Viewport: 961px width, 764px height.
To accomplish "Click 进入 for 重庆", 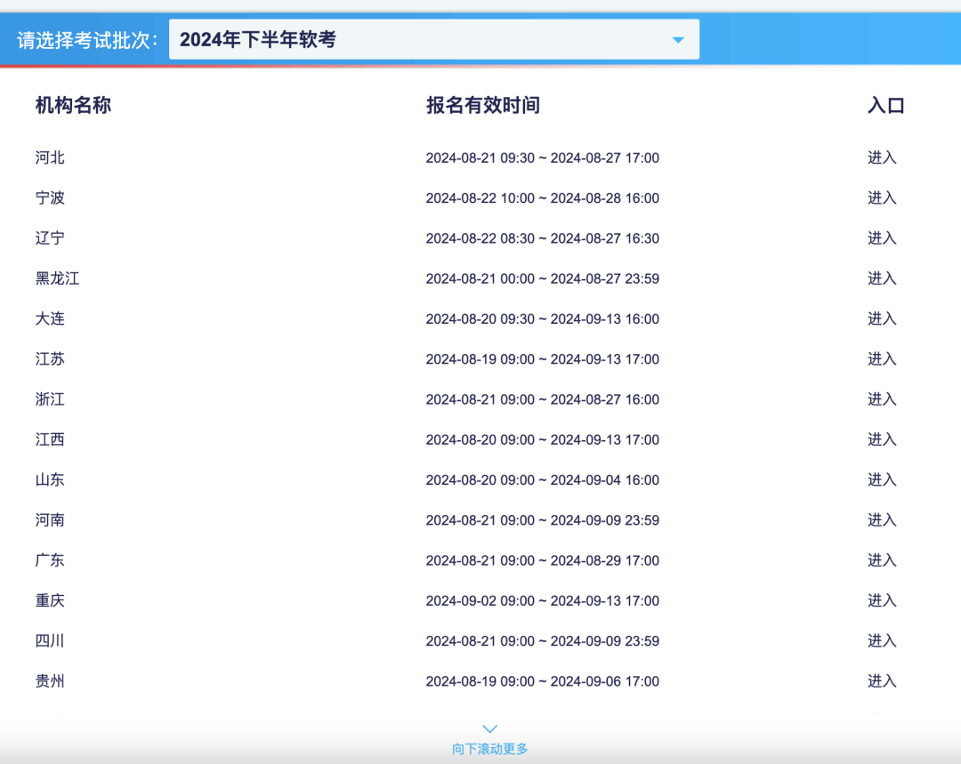I will [x=882, y=601].
